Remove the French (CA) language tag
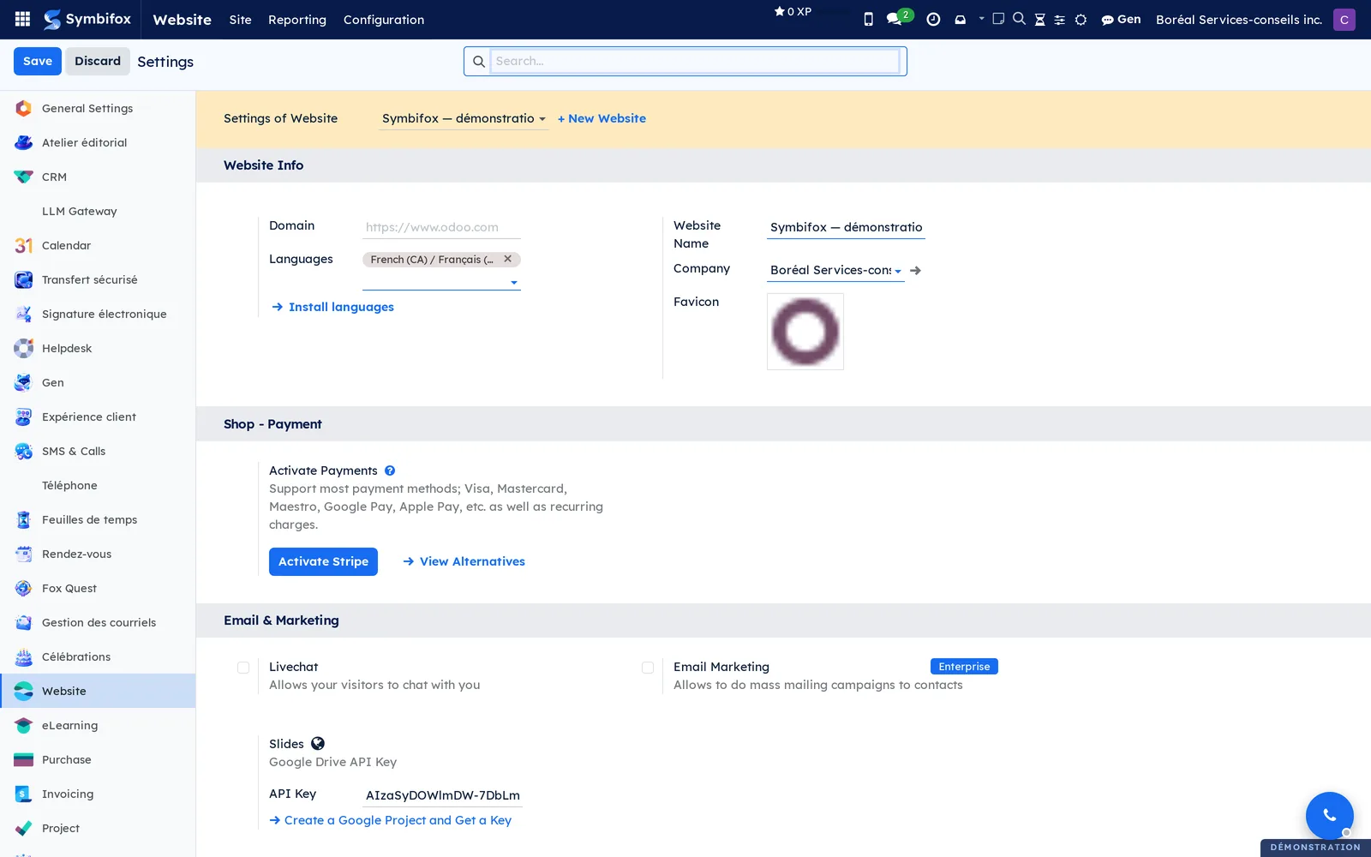 [x=508, y=259]
